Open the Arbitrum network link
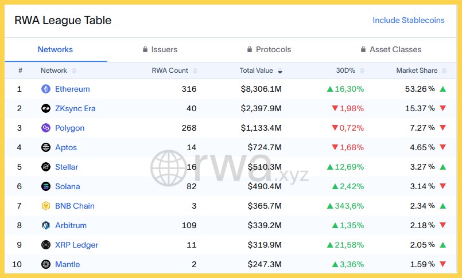The width and height of the screenshot is (462, 278). [x=71, y=225]
